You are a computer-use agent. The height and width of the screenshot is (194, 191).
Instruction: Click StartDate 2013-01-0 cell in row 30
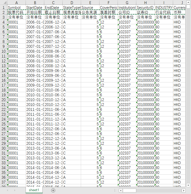(35, 148)
